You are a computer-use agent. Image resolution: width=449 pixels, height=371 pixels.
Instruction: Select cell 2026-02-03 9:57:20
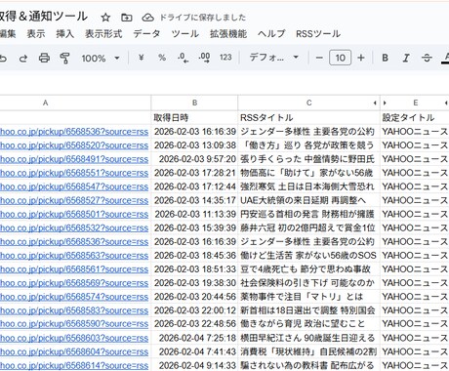pyautogui.click(x=194, y=159)
